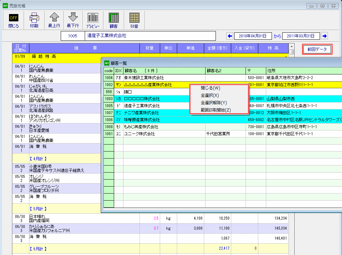This screenshot has height=255, width=342.
Task: Click the 単価 ledger column header
Action: click(x=191, y=48)
